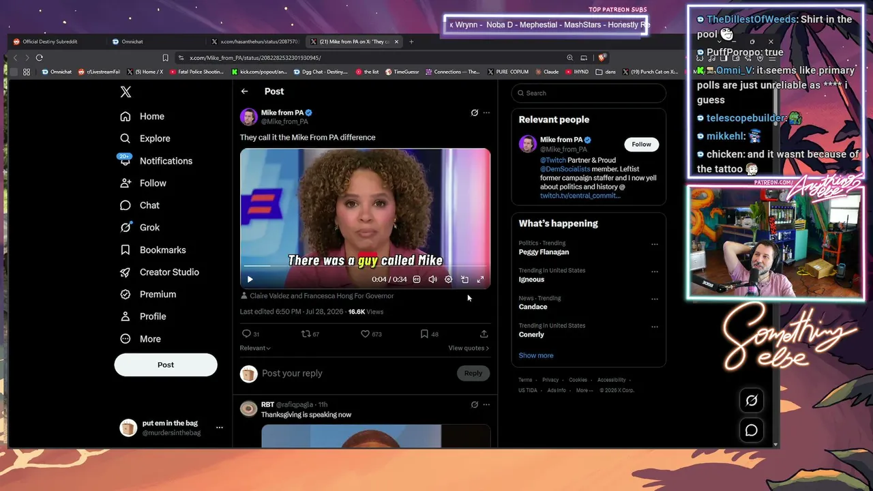Seek within the video progress bar

(365, 265)
